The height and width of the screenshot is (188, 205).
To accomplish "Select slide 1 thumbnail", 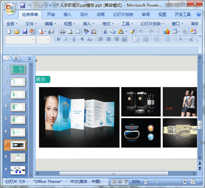I will (18, 69).
